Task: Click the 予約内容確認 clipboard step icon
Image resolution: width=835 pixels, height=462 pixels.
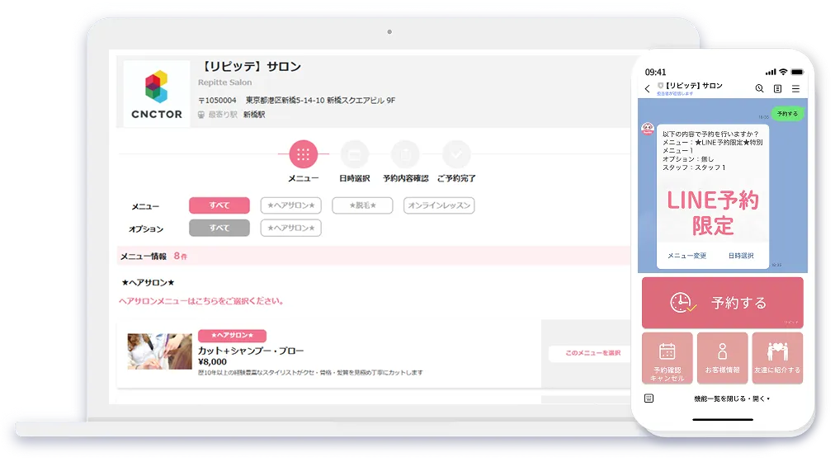Action: click(405, 154)
